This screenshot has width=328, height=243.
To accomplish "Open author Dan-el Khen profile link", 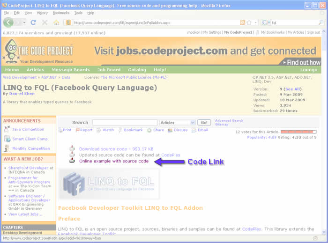I will [22, 94].
